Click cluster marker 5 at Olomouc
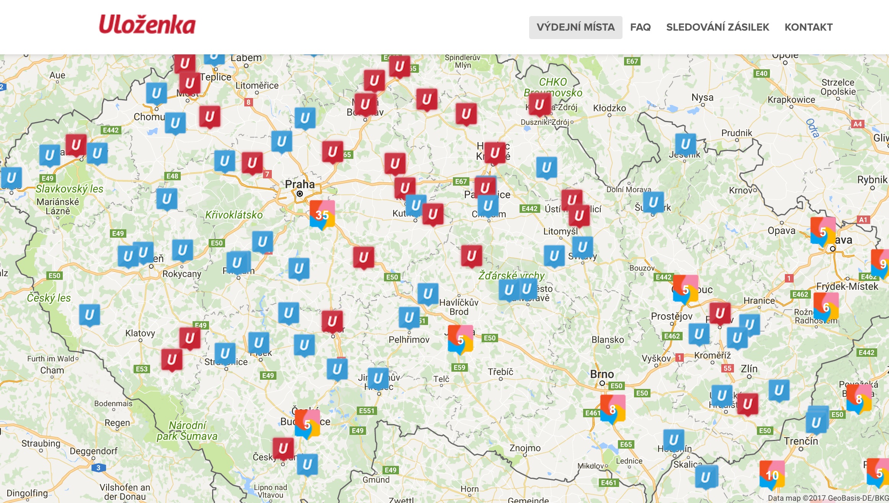The height and width of the screenshot is (503, 889). [x=685, y=289]
